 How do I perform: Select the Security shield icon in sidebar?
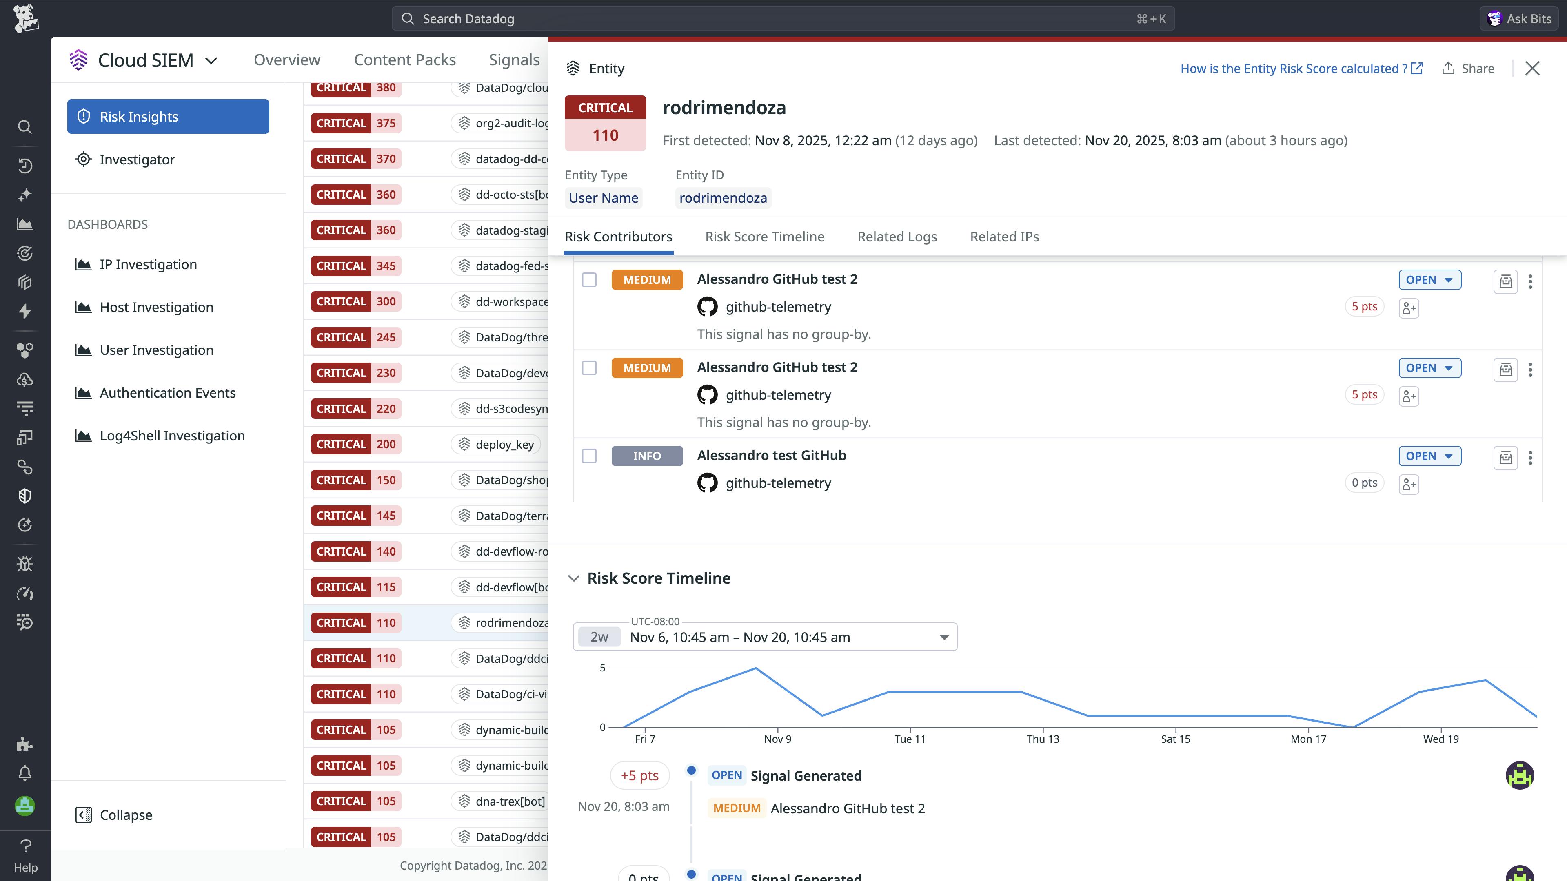(x=25, y=496)
